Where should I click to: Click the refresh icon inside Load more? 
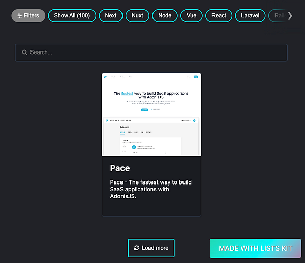tap(137, 248)
